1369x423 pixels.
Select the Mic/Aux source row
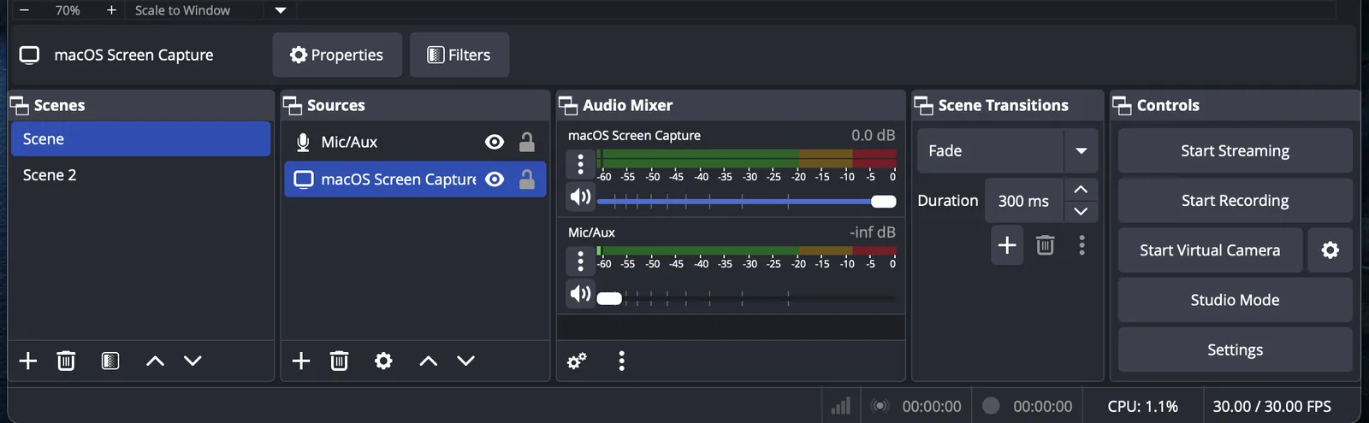(385, 142)
